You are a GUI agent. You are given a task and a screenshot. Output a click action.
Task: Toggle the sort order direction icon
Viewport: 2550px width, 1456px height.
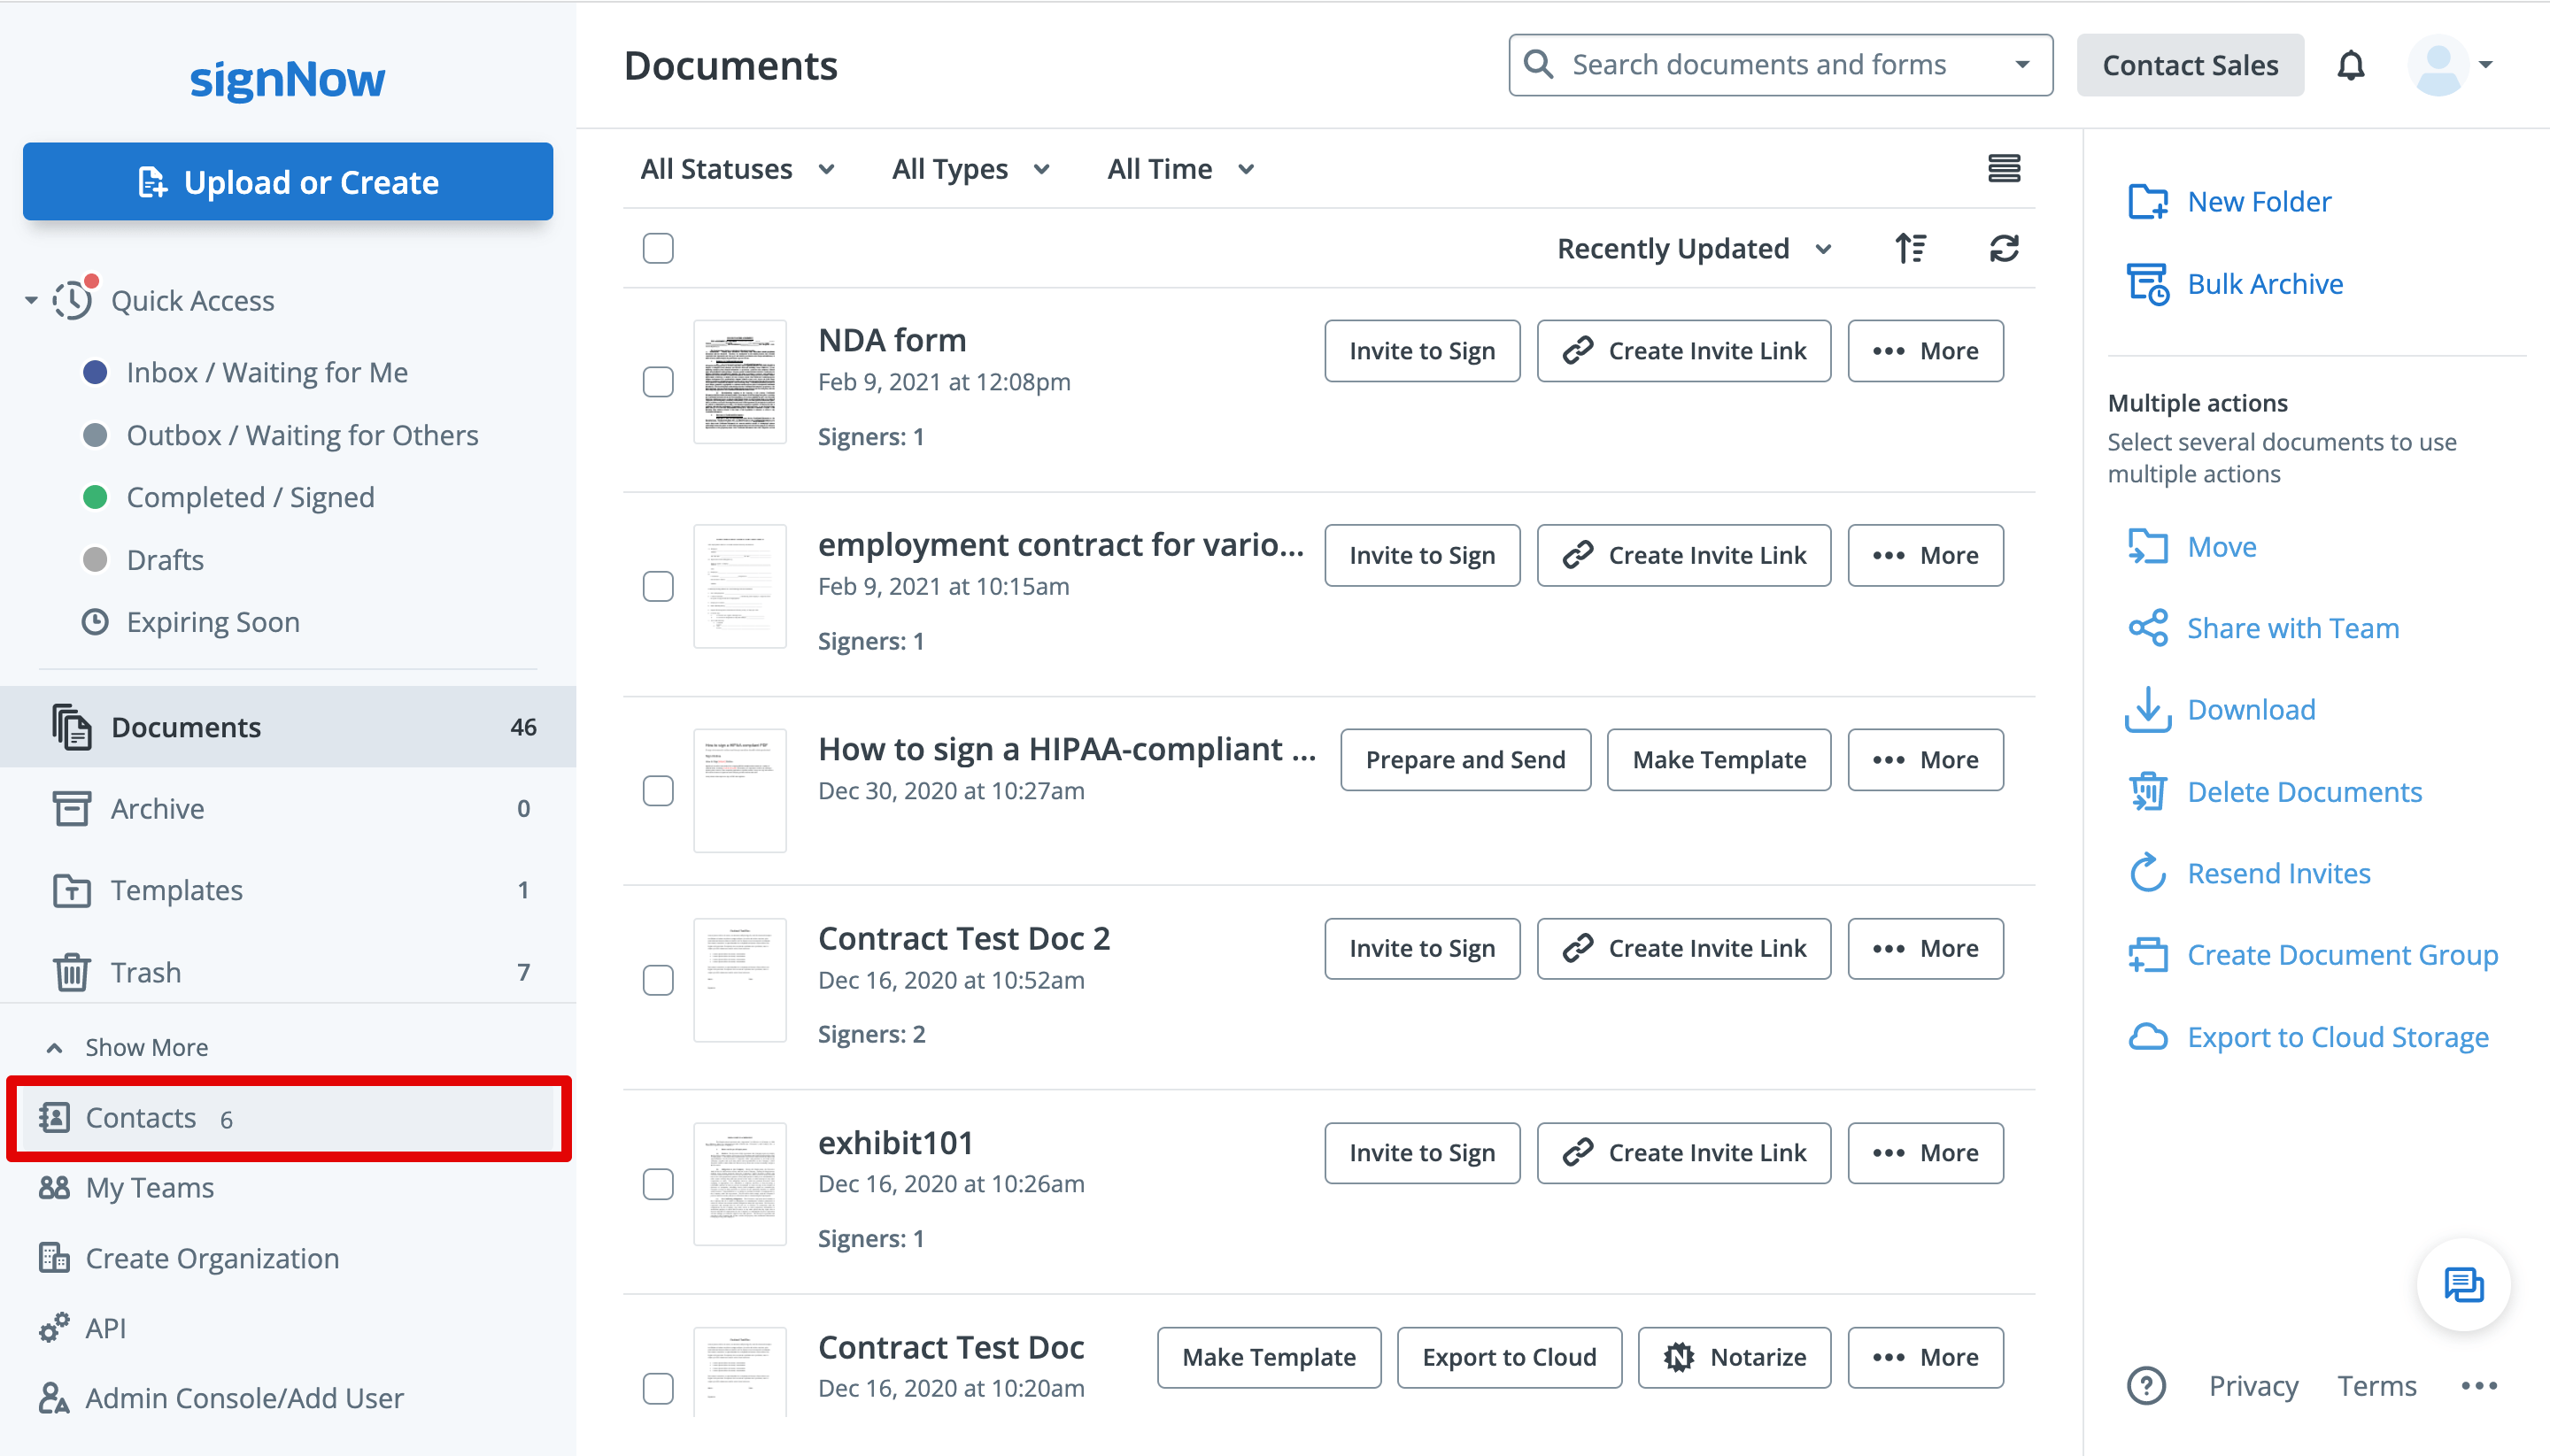point(1910,248)
